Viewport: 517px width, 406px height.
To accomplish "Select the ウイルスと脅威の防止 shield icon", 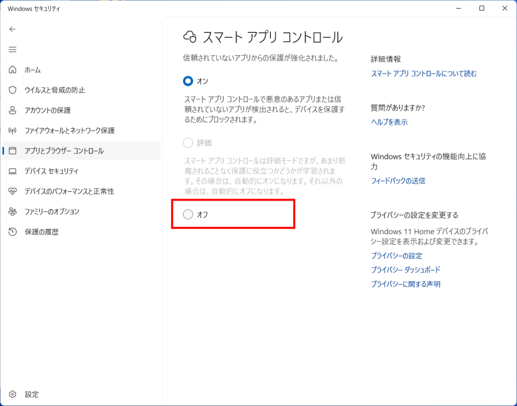I will pos(13,90).
